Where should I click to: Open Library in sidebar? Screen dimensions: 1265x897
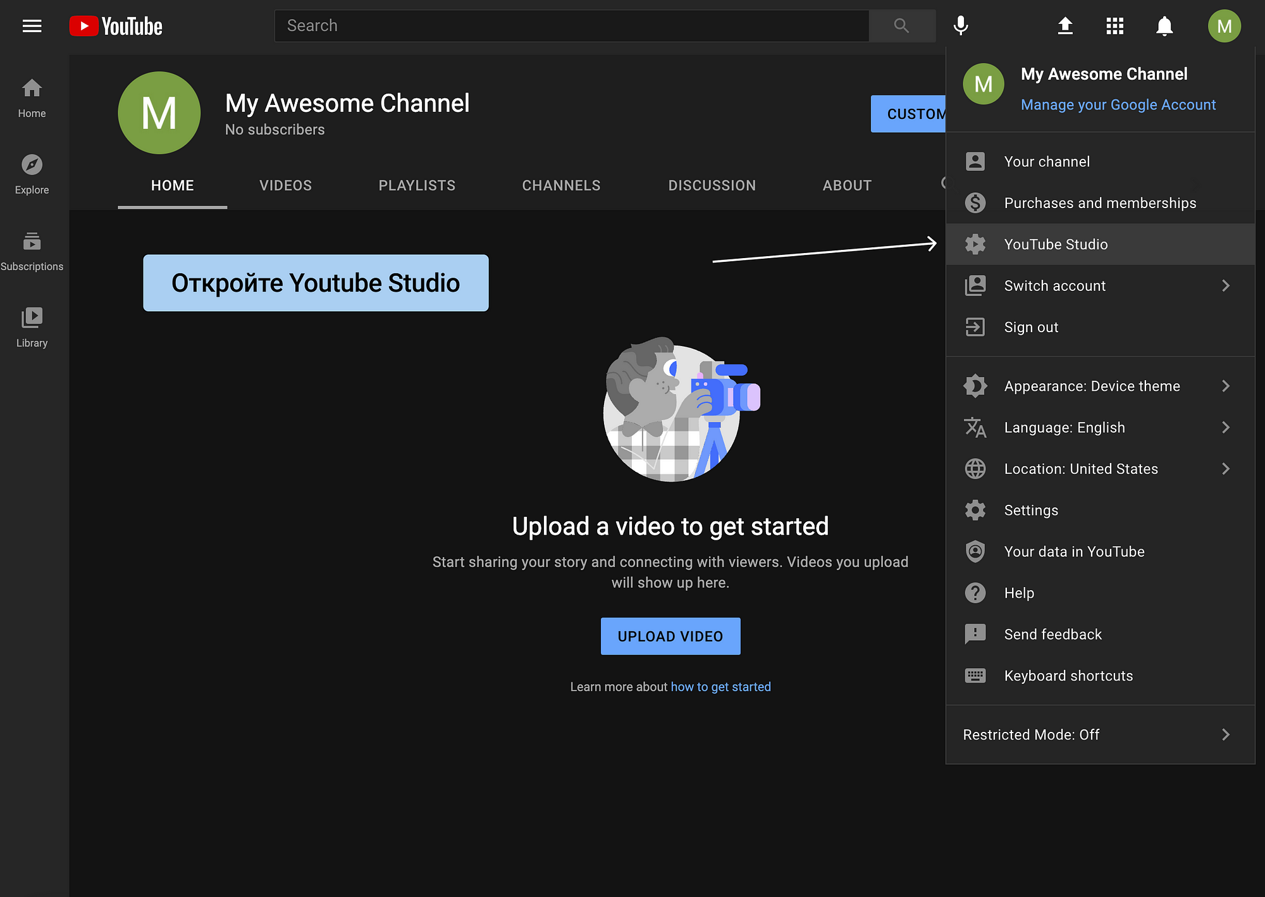point(32,328)
